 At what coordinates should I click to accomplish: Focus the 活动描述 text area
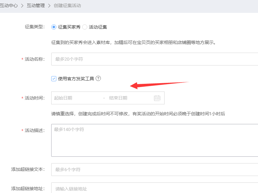click(x=155, y=140)
